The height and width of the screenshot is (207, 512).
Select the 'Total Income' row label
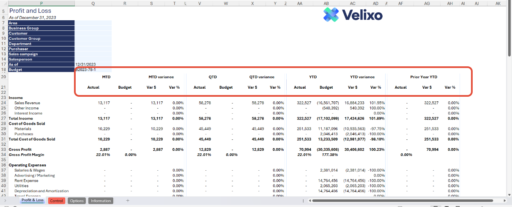click(21, 118)
